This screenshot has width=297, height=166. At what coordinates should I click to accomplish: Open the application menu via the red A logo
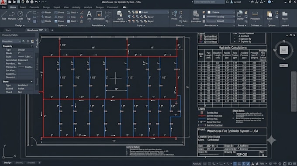coord(3,2)
